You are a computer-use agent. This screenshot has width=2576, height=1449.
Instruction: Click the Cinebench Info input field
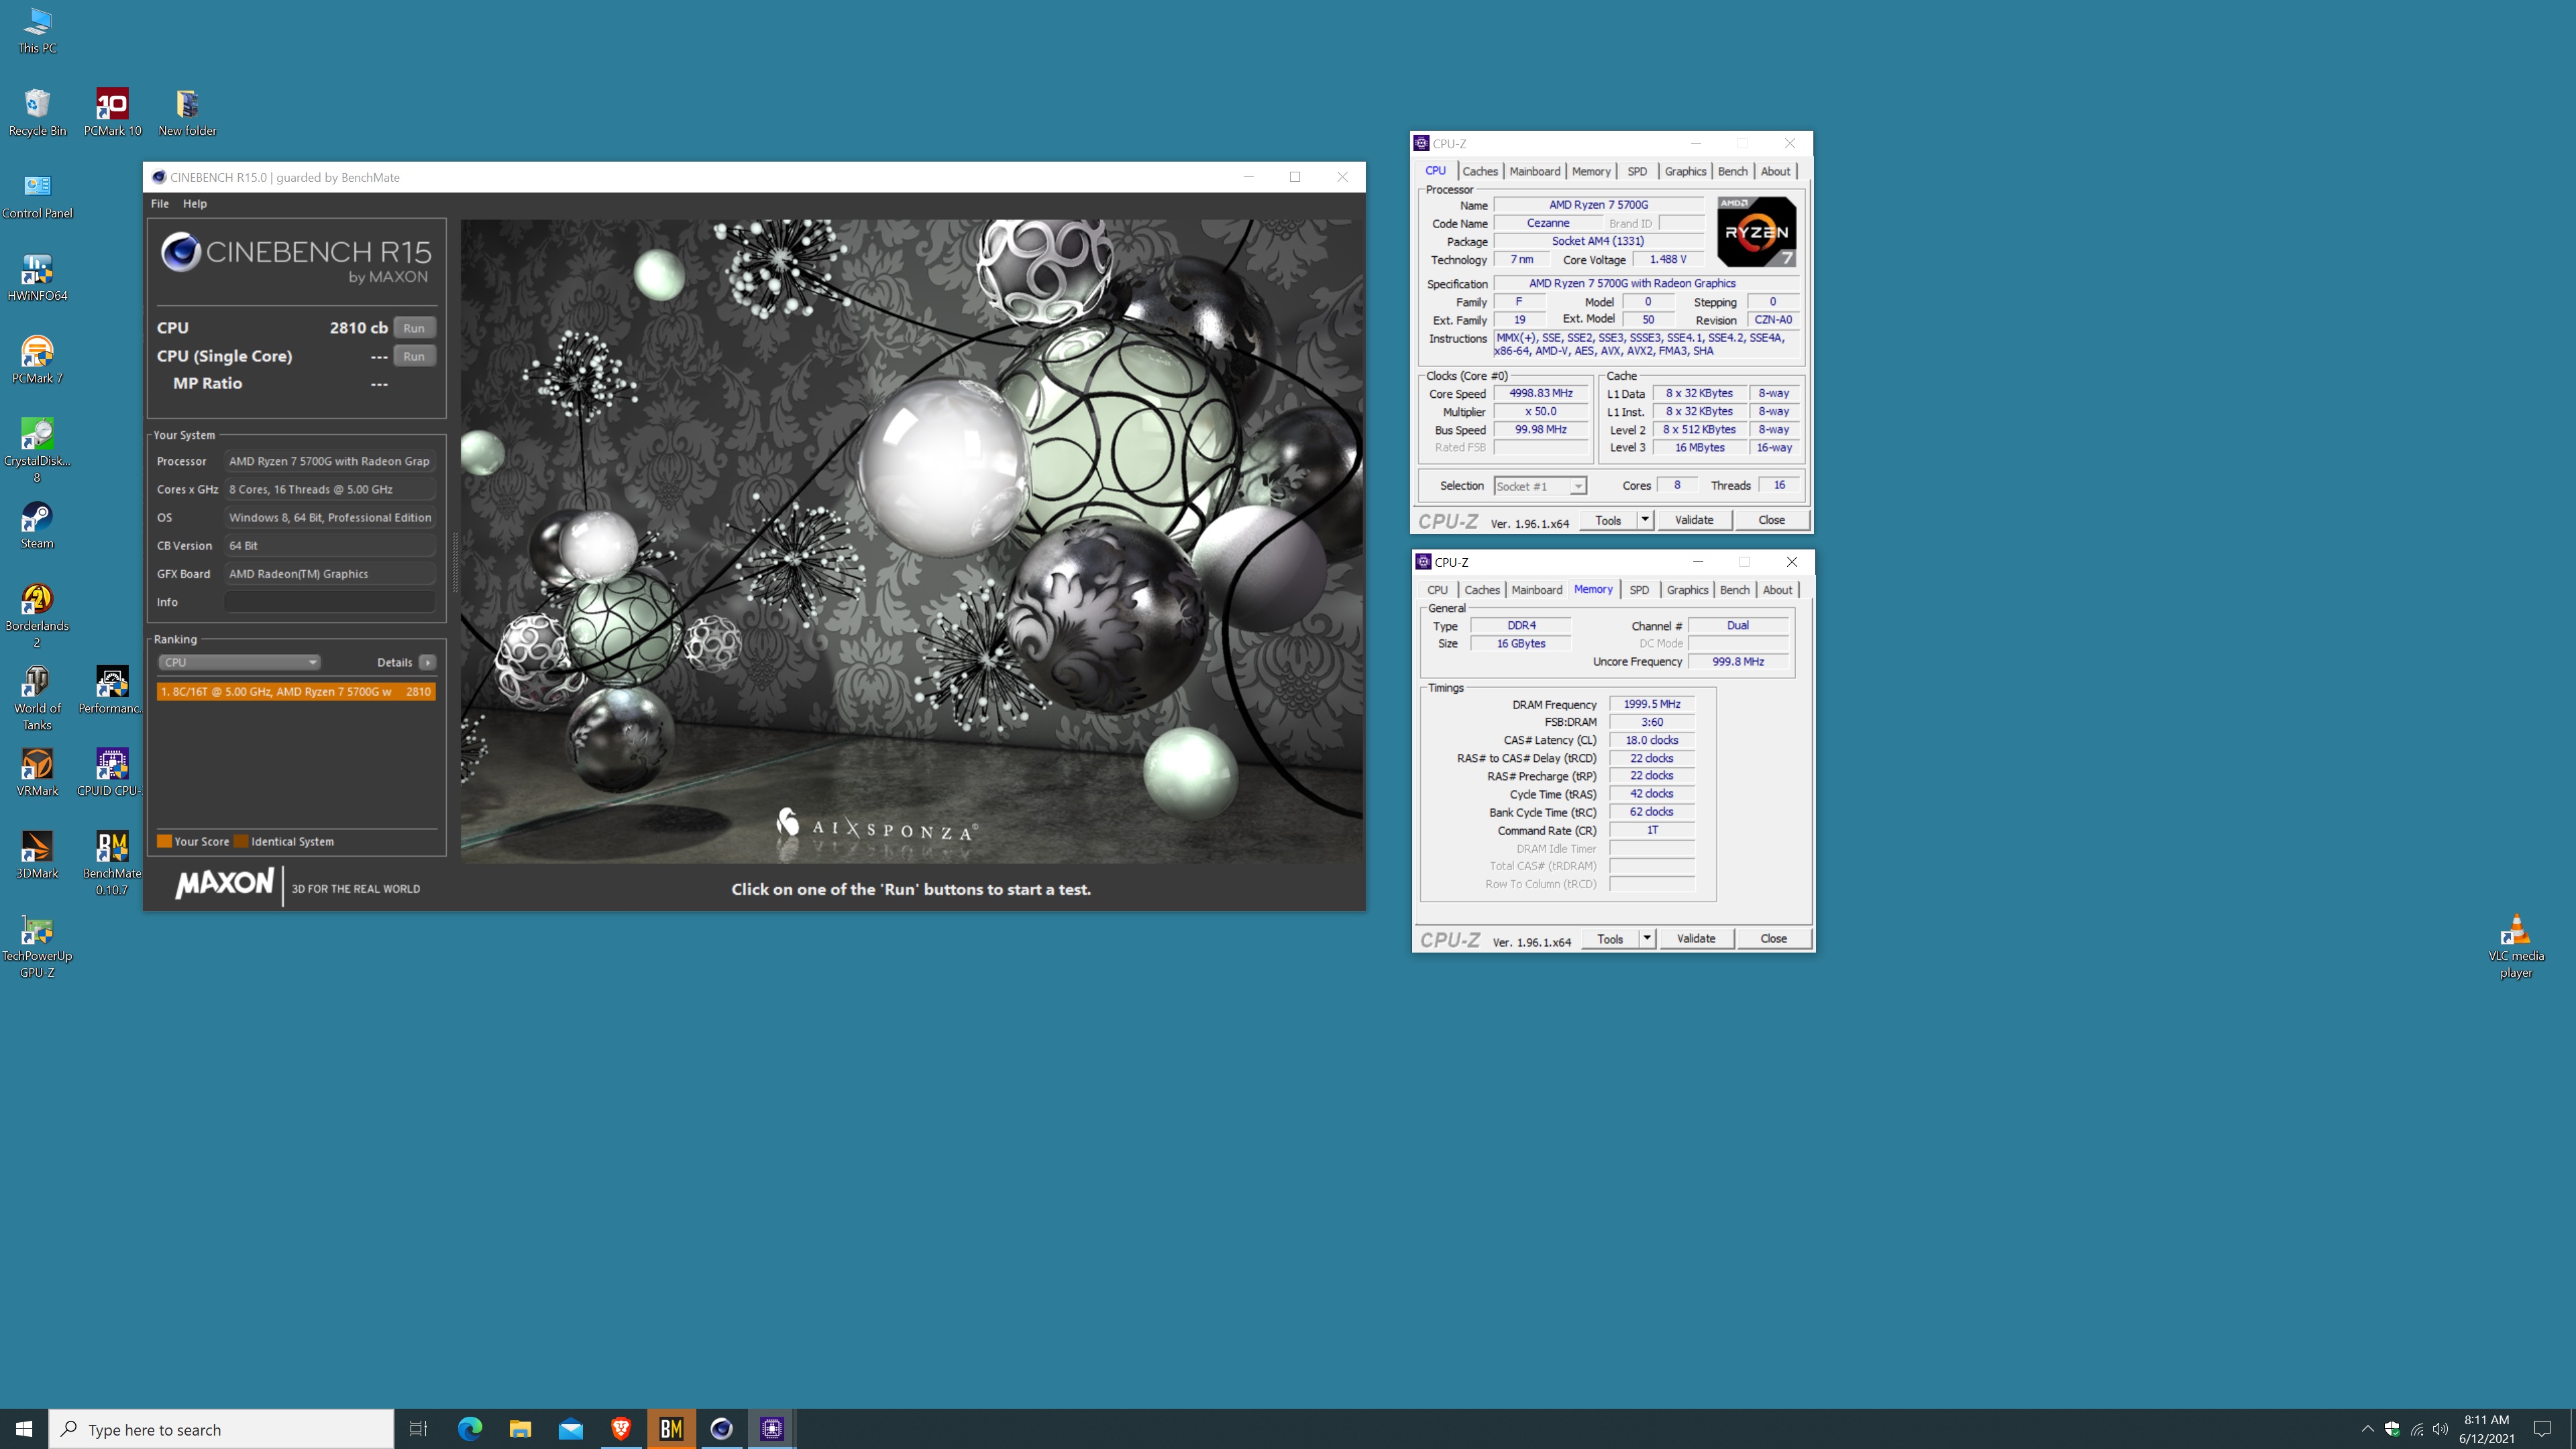(x=329, y=602)
